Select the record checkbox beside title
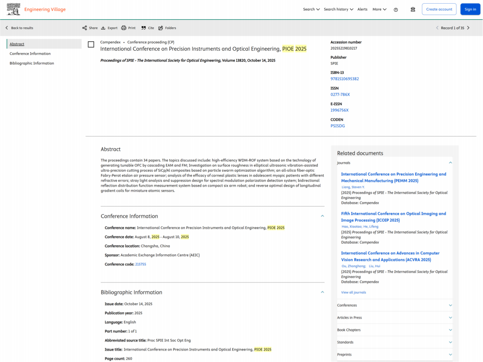Viewport: 483px width, 362px height. [x=91, y=44]
